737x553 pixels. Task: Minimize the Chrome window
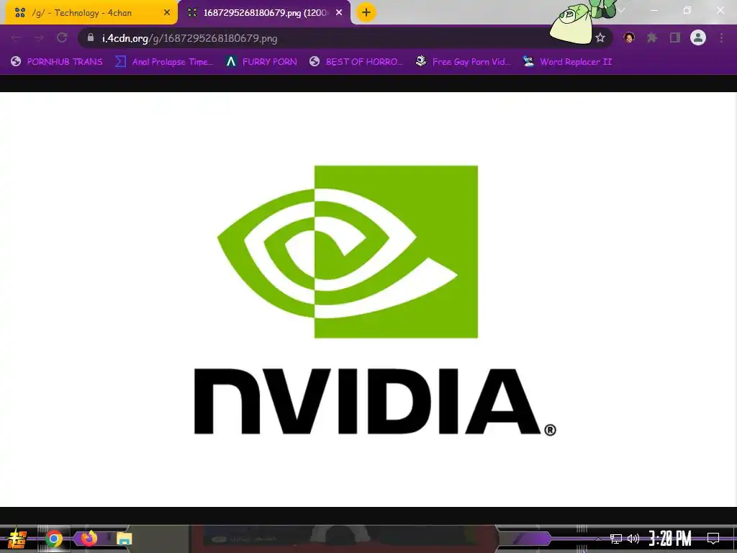(x=654, y=10)
